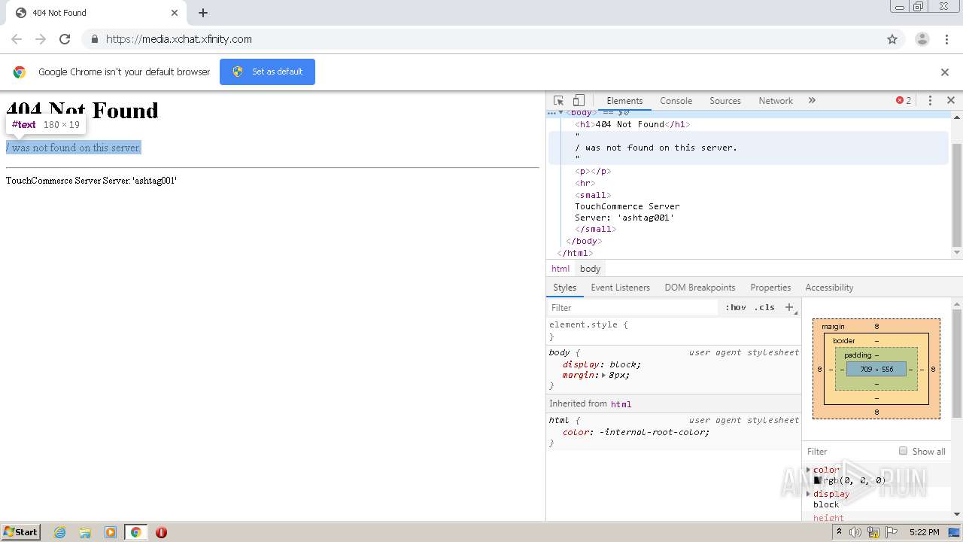Activate the inspect element picker
This screenshot has width=963, height=542.
[558, 101]
